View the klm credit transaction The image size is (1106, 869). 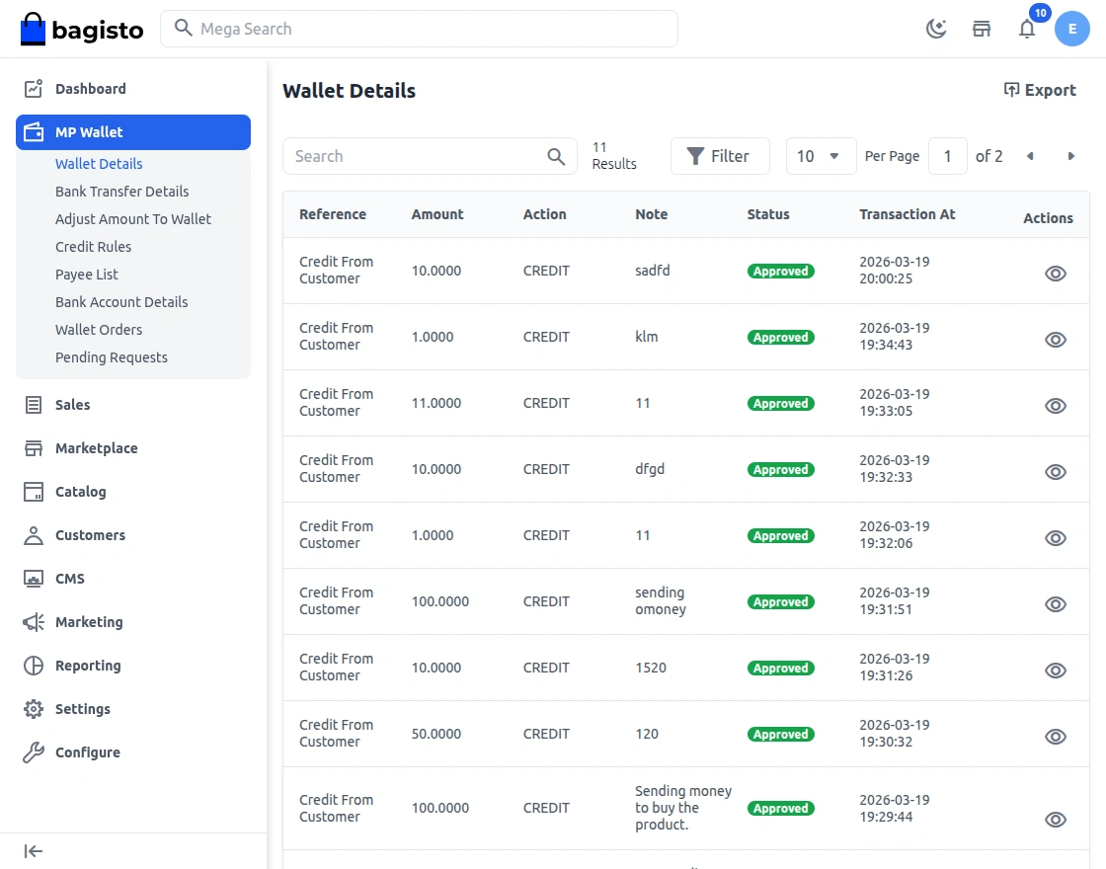coord(1055,339)
